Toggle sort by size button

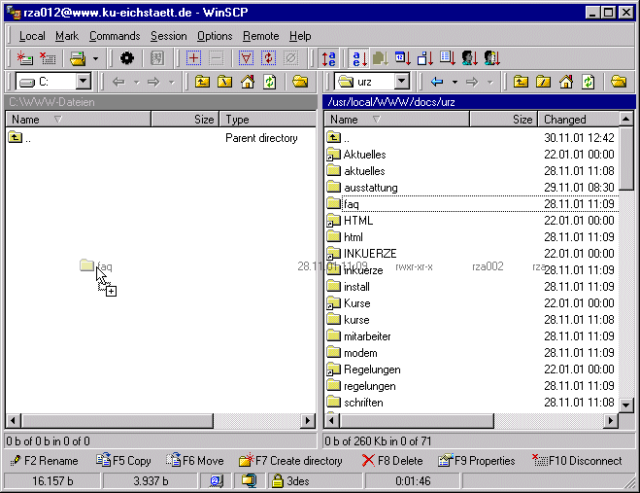[x=425, y=58]
